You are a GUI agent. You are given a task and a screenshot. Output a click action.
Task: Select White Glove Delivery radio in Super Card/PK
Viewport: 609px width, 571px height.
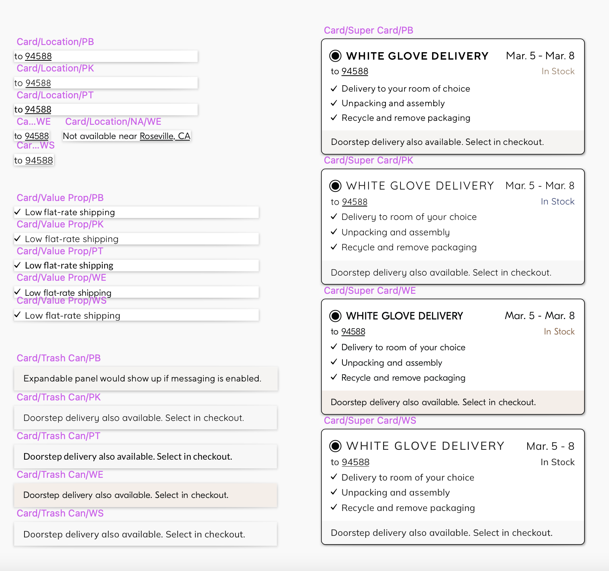pyautogui.click(x=335, y=186)
